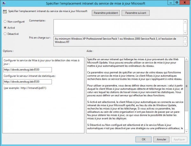Click help paragraph starting 'Spécifie un serveur intranet'
The height and width of the screenshot is (146, 191).
pos(133,63)
